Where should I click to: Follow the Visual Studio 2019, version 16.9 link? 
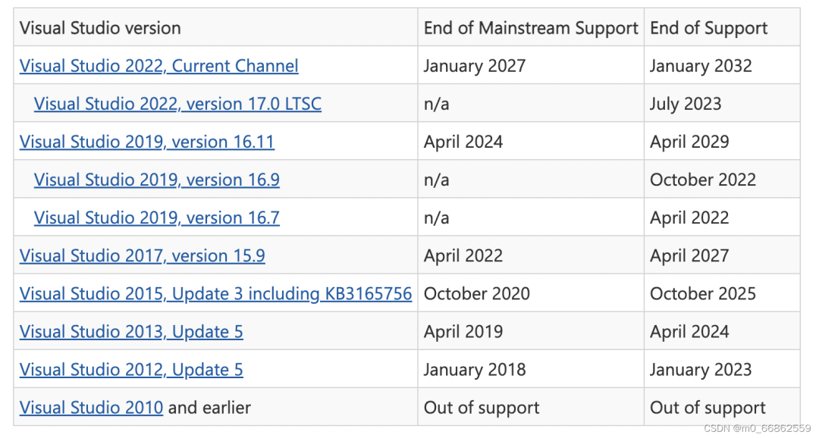(x=156, y=180)
